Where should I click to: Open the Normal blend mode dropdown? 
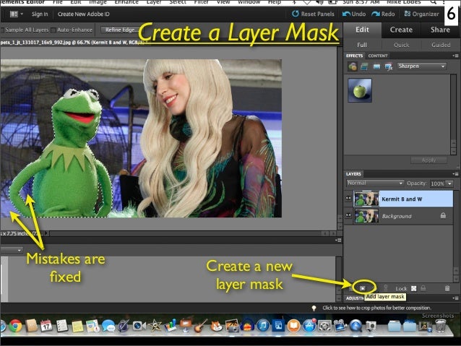click(x=374, y=183)
